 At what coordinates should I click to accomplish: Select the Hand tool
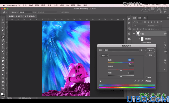(3, 82)
